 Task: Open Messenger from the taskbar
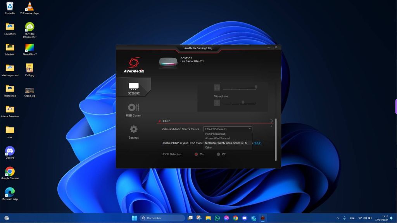click(226, 218)
